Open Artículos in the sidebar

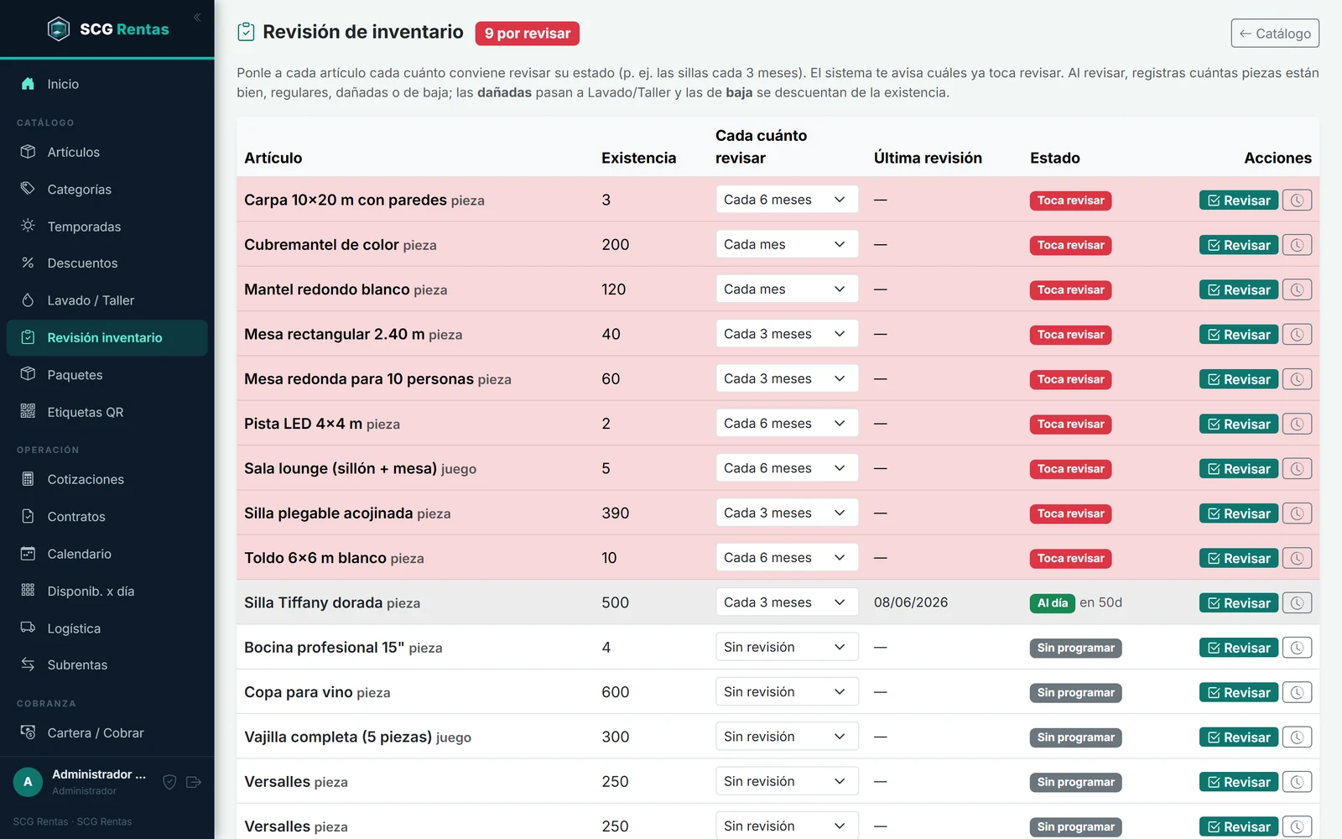(x=107, y=152)
